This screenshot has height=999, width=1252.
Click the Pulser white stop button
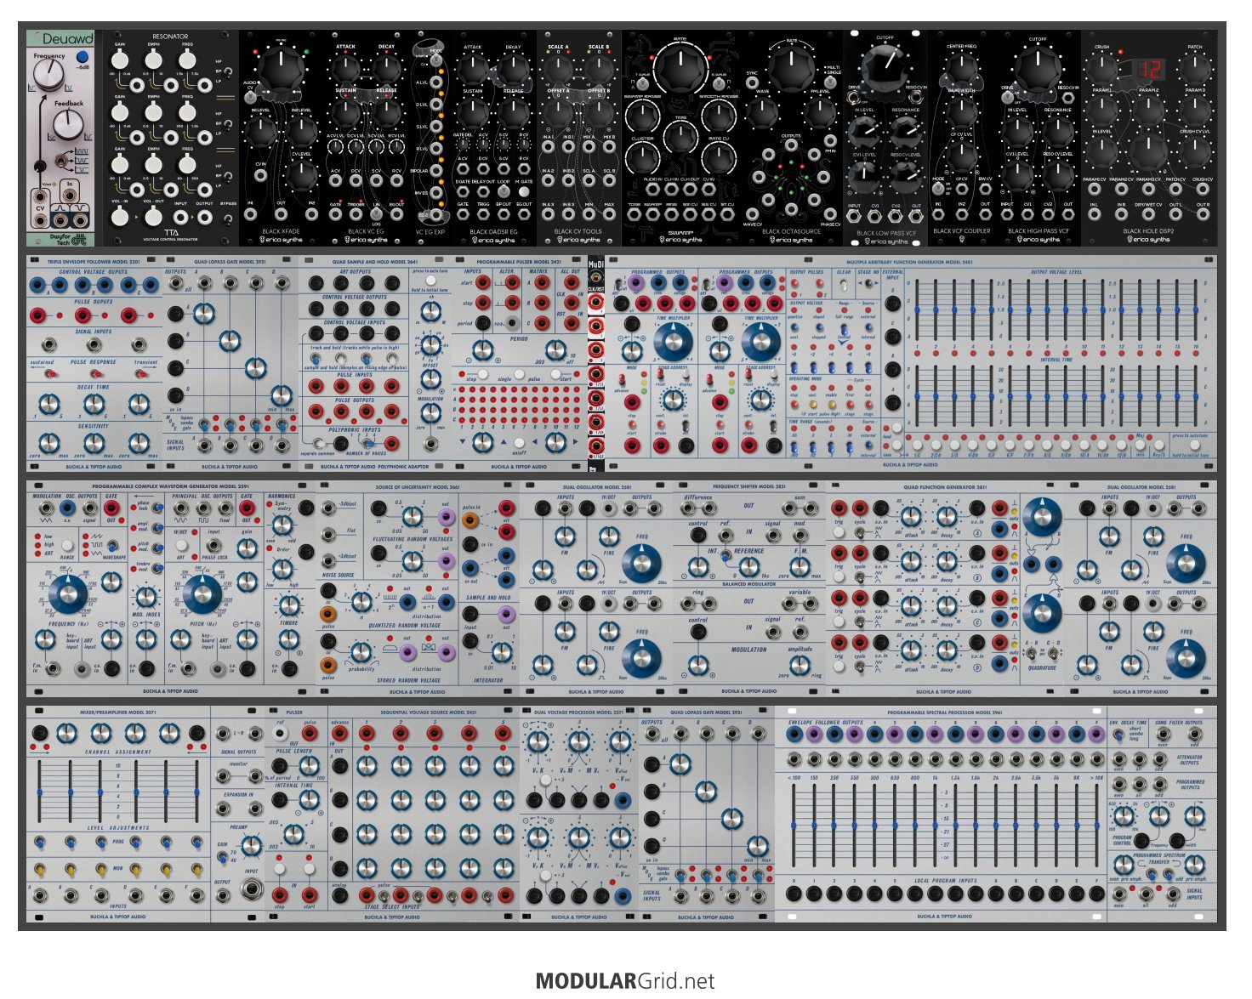pyautogui.click(x=279, y=868)
